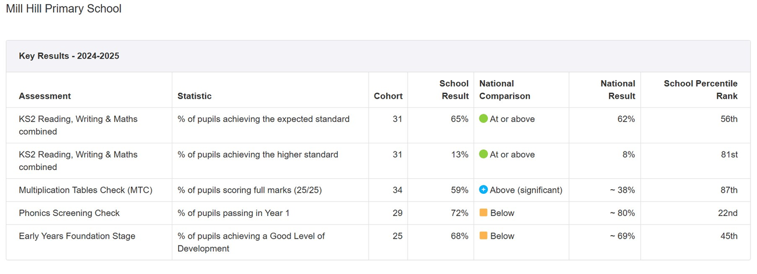Select the National Comparison column header

(504, 90)
